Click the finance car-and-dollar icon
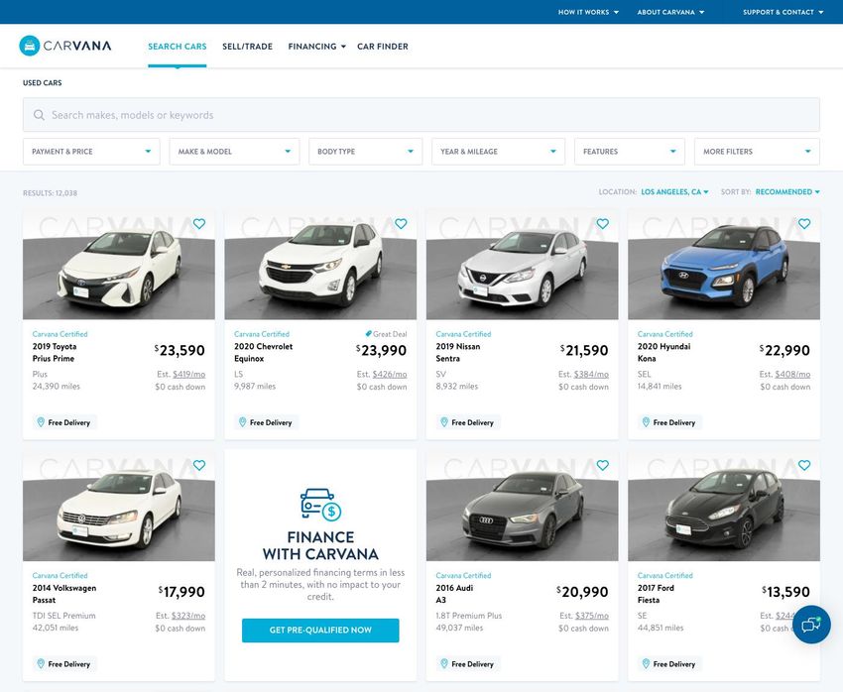This screenshot has height=692, width=843. coord(320,505)
